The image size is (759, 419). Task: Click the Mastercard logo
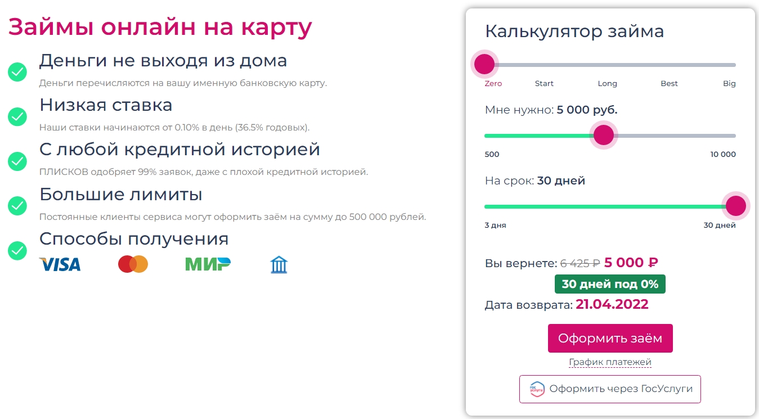(x=133, y=264)
